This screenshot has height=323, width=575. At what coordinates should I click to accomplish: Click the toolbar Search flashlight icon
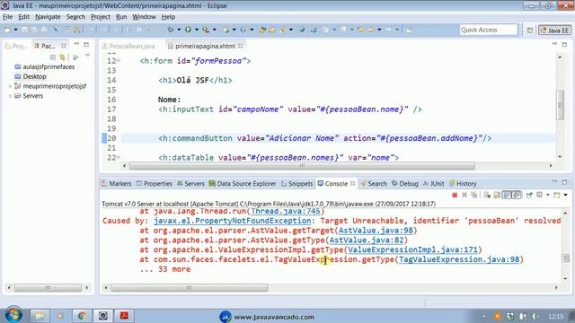pyautogui.click(x=282, y=30)
